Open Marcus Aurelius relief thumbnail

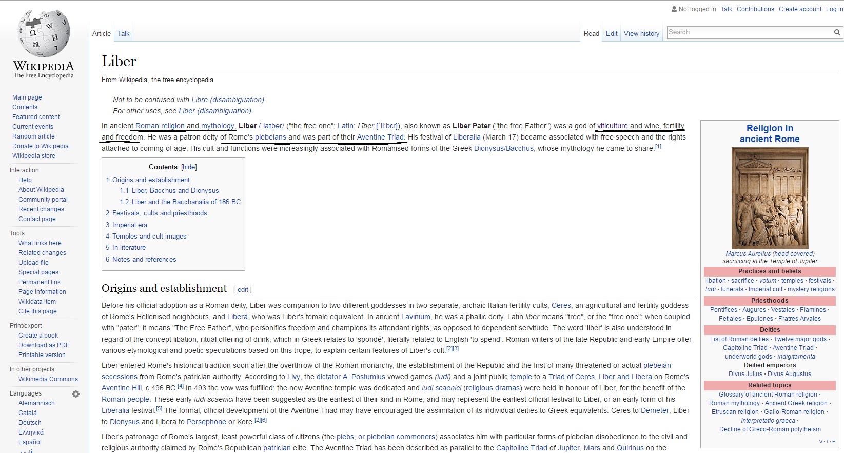(770, 198)
